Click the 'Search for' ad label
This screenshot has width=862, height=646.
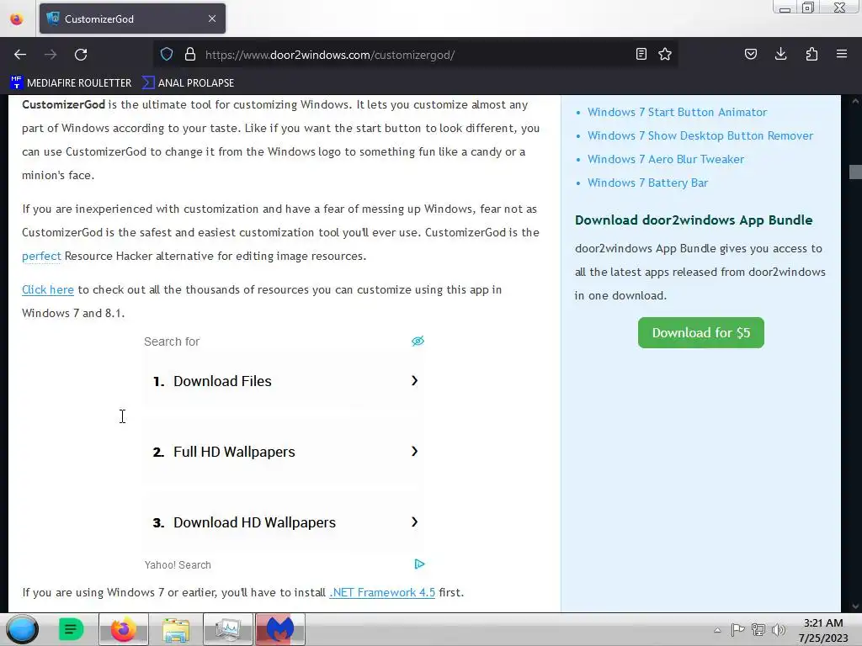click(x=172, y=342)
